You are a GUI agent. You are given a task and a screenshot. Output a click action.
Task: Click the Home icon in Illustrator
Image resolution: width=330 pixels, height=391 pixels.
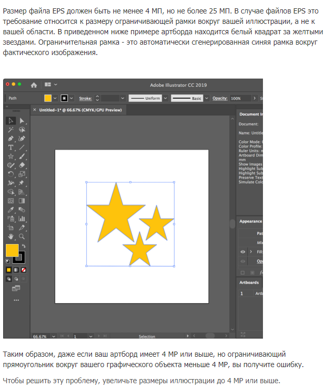pyautogui.click(x=34, y=85)
